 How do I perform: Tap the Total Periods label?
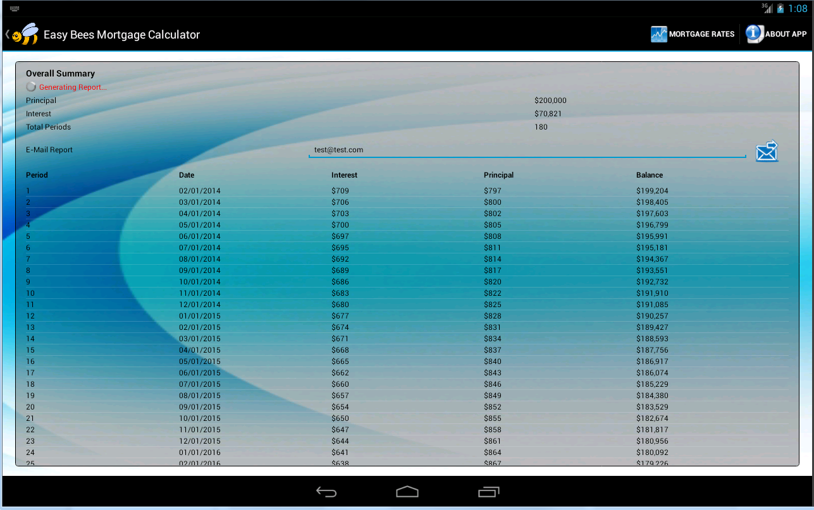pos(48,127)
